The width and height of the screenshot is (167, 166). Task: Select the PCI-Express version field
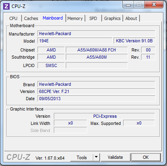pos(104,116)
